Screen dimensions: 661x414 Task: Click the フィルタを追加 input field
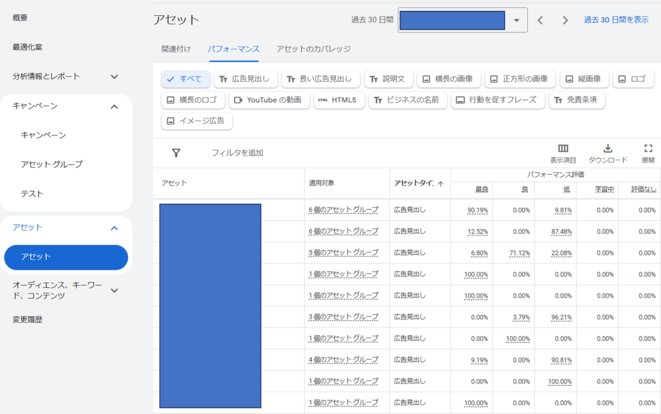pyautogui.click(x=237, y=153)
